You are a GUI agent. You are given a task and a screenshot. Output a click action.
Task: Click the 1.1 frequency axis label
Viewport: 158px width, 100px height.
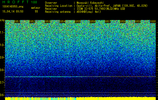click(2, 32)
